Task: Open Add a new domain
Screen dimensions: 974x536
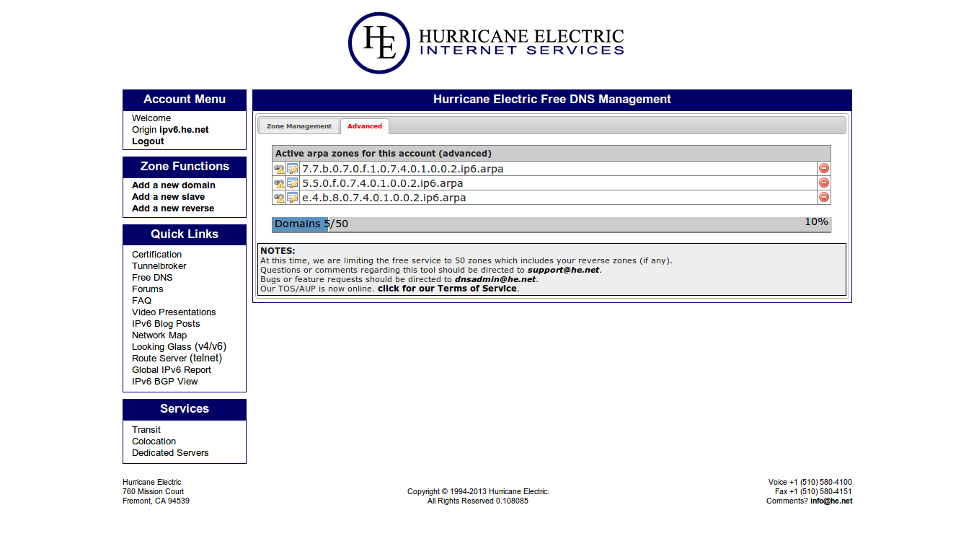Action: pos(174,185)
